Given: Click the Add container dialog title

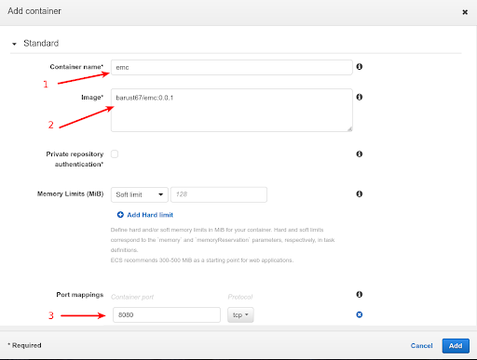Looking at the screenshot, I should click(x=34, y=11).
